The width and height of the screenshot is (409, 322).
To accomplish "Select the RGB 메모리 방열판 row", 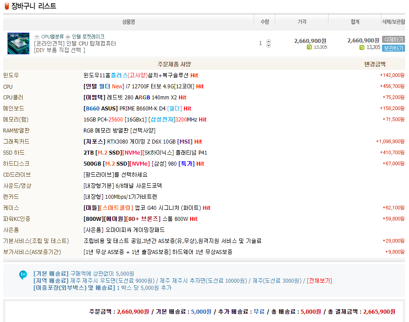I will point(119,130).
